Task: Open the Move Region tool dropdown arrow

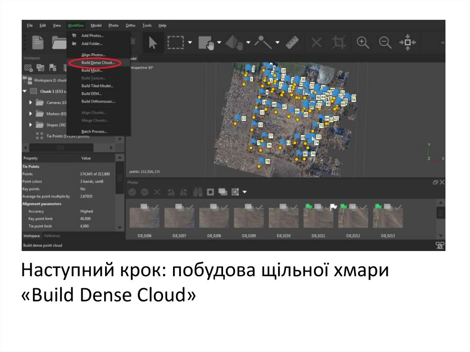Action: (219, 43)
